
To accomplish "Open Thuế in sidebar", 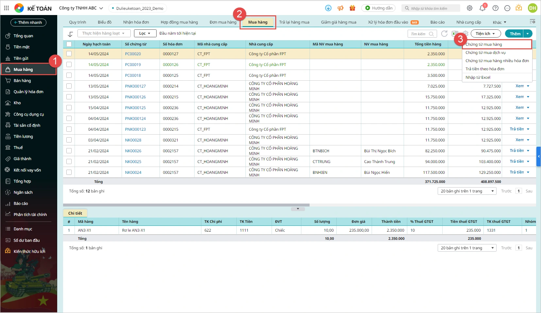I will tap(18, 148).
